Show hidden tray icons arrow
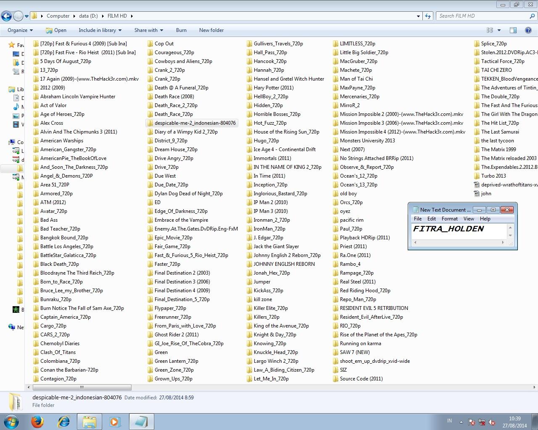The height and width of the screenshot is (430, 538). pos(461,422)
